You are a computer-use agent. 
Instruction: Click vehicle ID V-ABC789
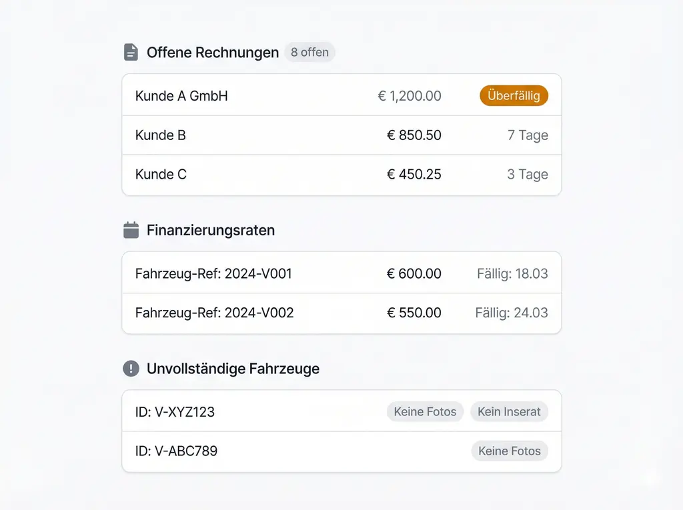pos(177,451)
